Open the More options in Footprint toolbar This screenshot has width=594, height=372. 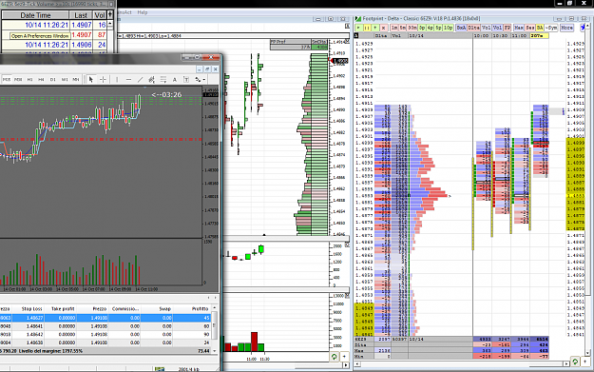[x=566, y=28]
